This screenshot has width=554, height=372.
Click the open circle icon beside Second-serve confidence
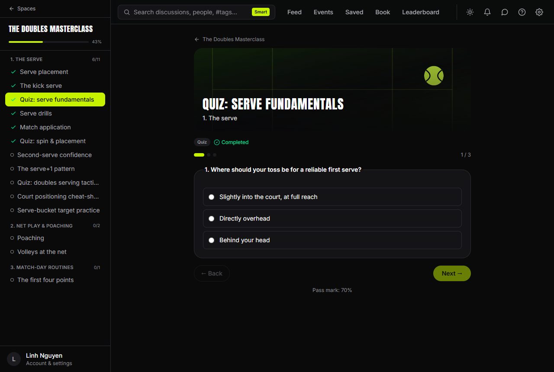click(x=12, y=155)
